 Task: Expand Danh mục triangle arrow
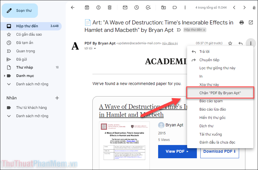pos(4,76)
